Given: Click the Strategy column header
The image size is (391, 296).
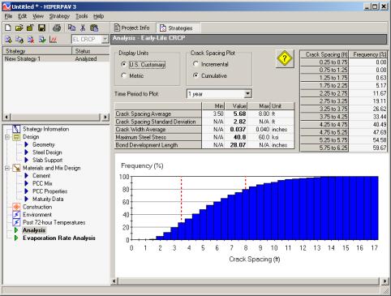Looking at the screenshot, I should (x=37, y=51).
